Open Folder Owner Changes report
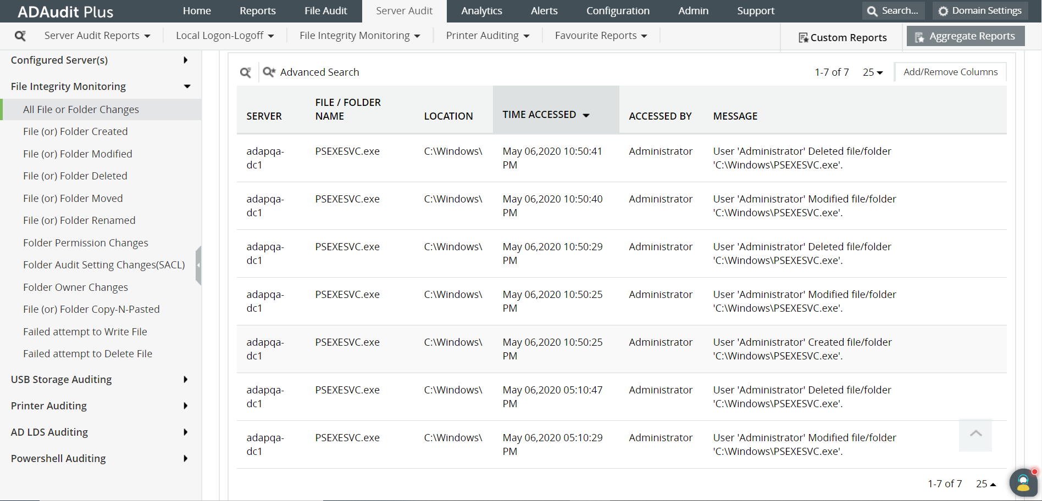 coord(75,288)
